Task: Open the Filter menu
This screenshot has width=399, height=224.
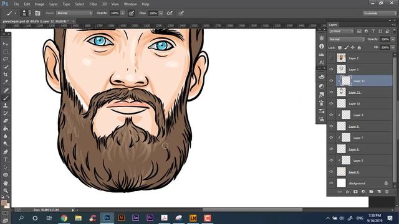Action: (x=93, y=4)
